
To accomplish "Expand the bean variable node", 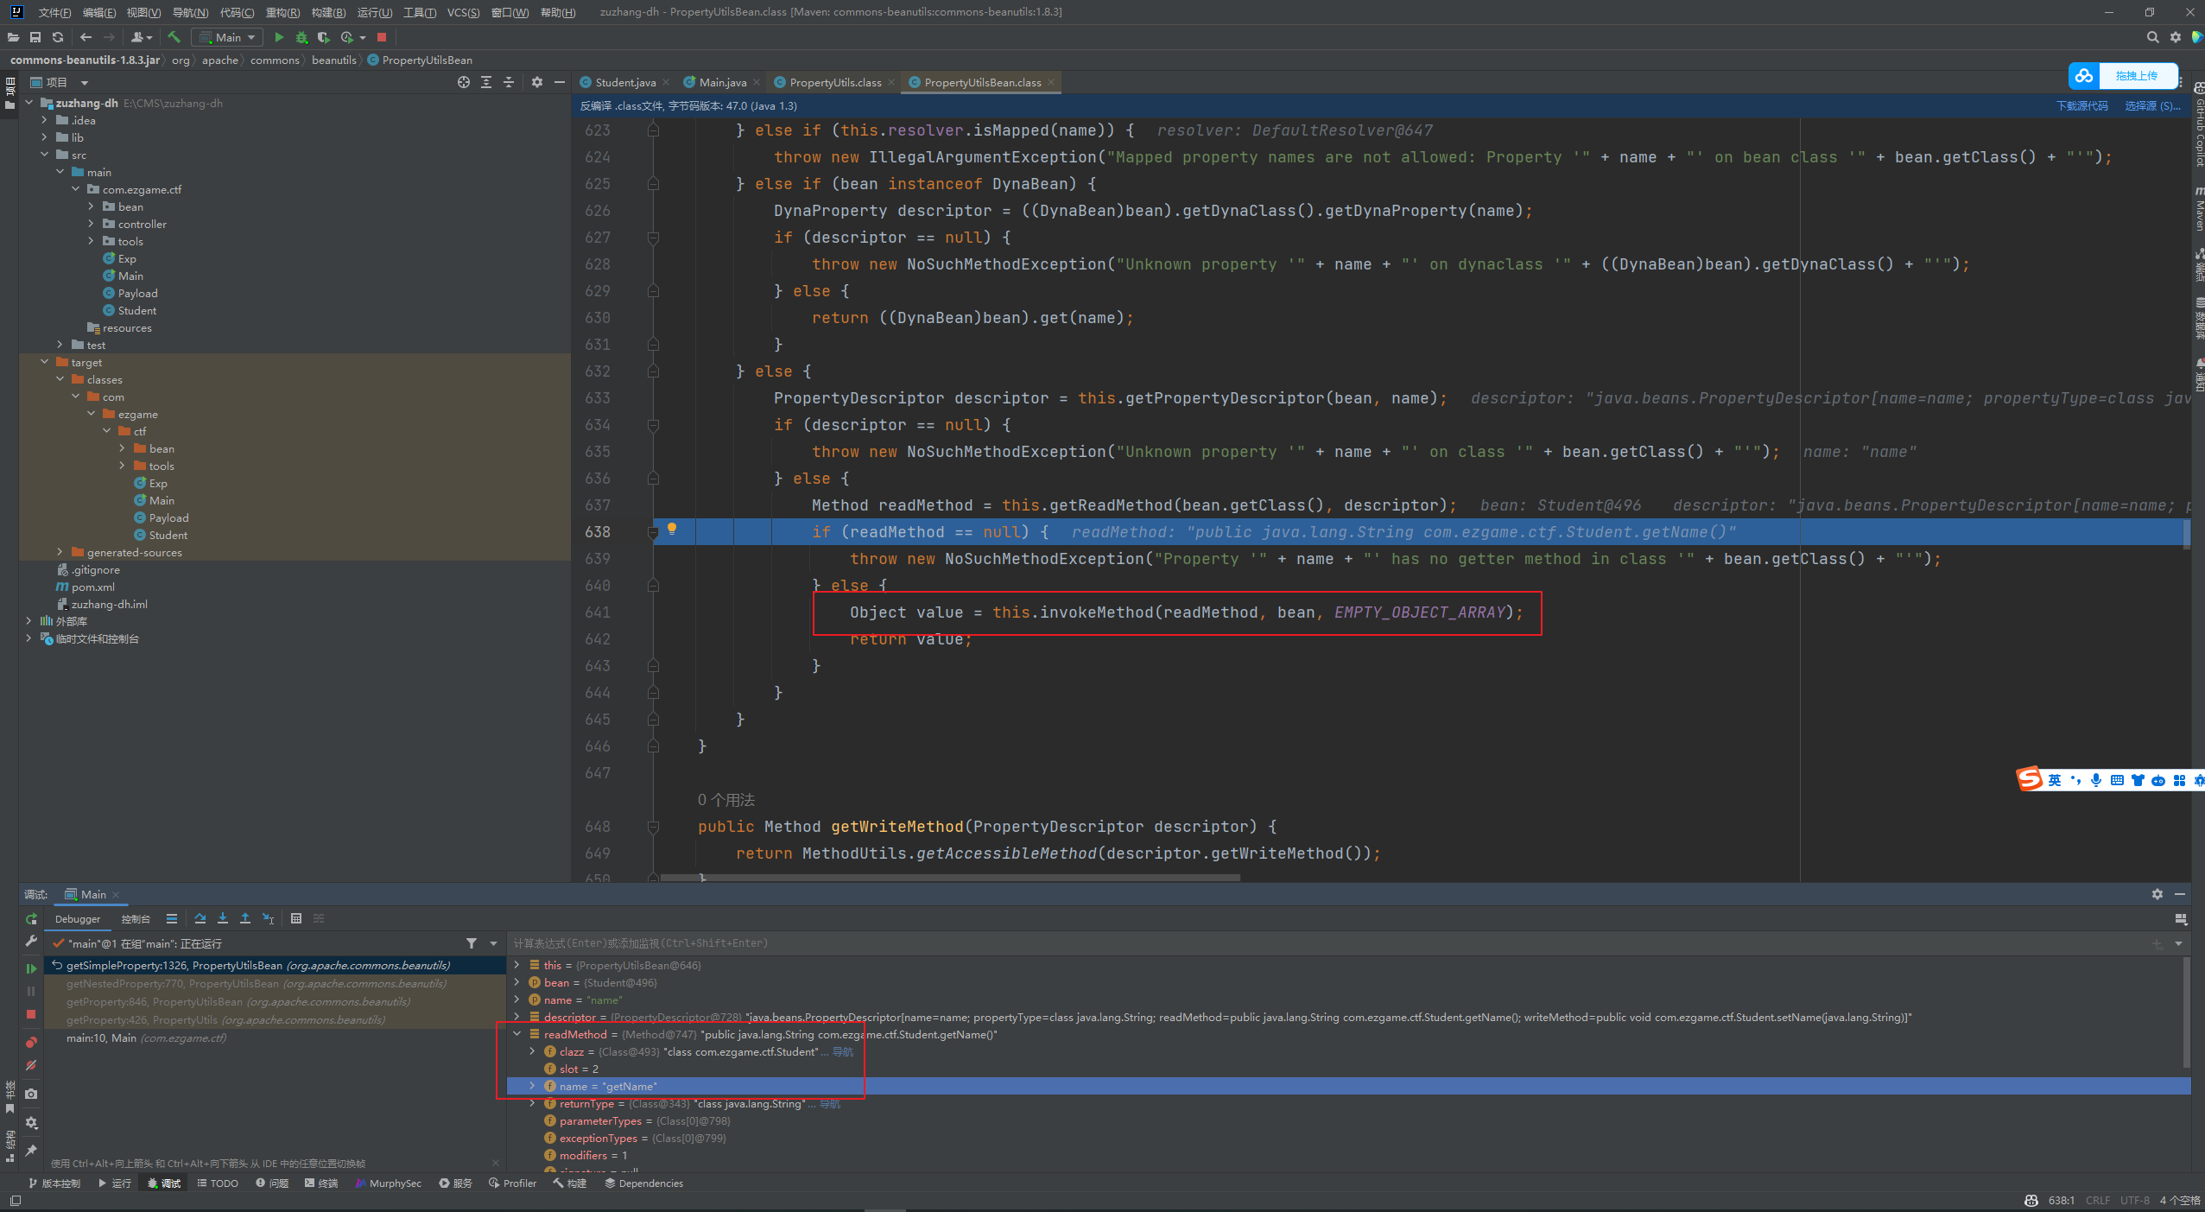I will tap(517, 982).
